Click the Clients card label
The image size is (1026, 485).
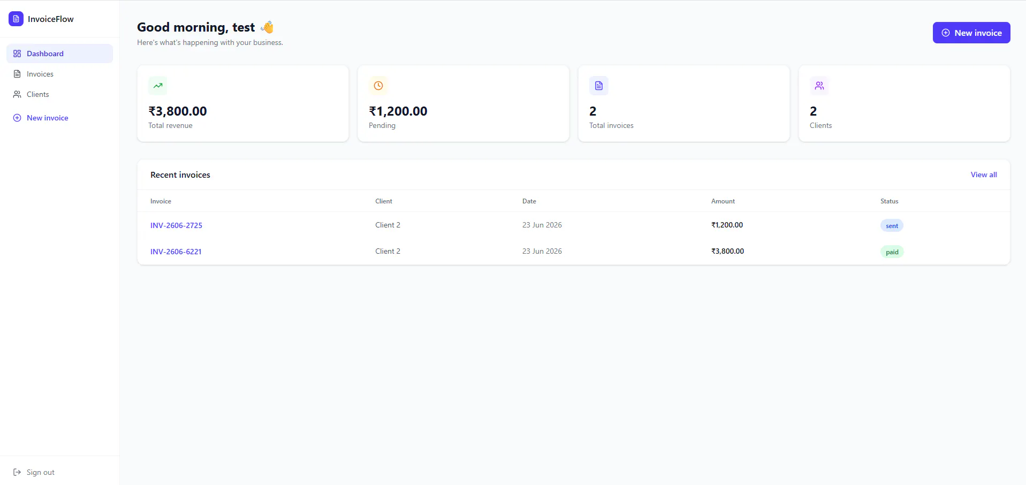pyautogui.click(x=820, y=125)
